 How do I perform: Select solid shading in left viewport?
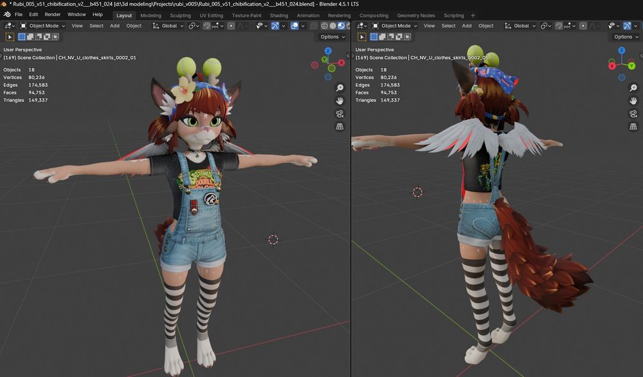click(x=332, y=26)
